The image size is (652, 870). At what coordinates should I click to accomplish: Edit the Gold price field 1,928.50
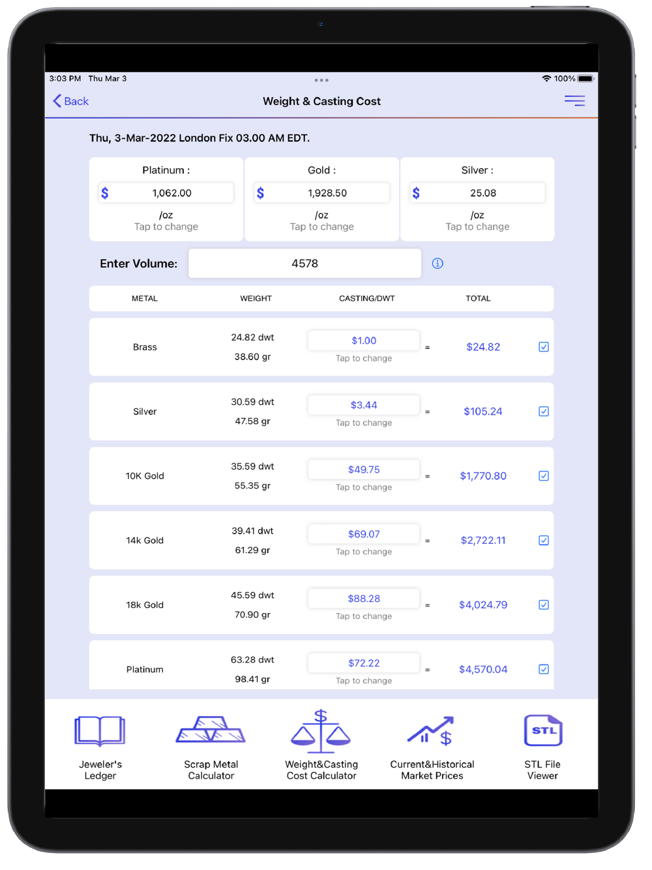[322, 193]
